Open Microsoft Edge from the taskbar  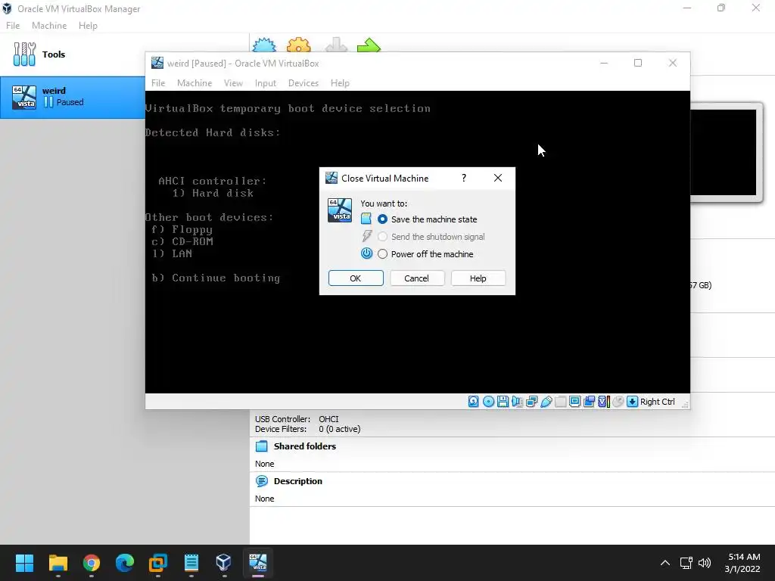click(125, 563)
